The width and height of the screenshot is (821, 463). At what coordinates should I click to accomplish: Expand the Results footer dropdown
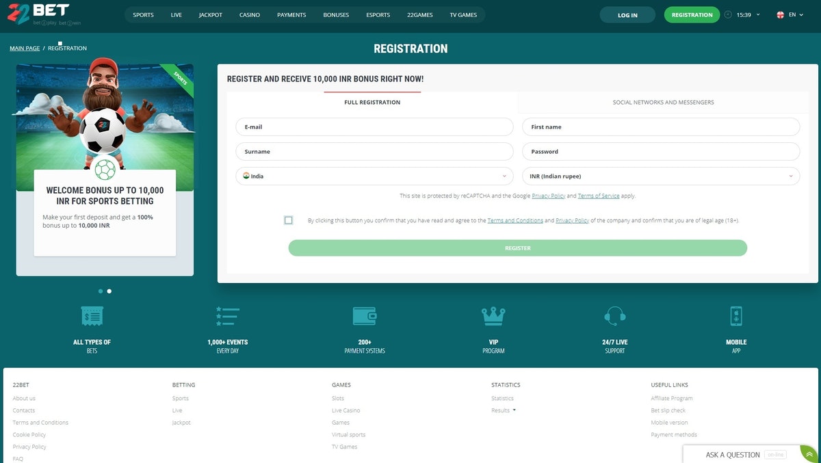tap(504, 410)
